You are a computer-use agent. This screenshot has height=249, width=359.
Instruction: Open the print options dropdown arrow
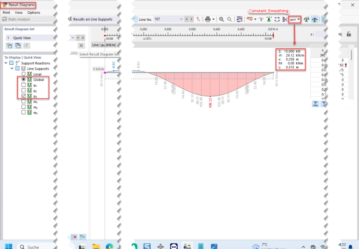coord(214,19)
